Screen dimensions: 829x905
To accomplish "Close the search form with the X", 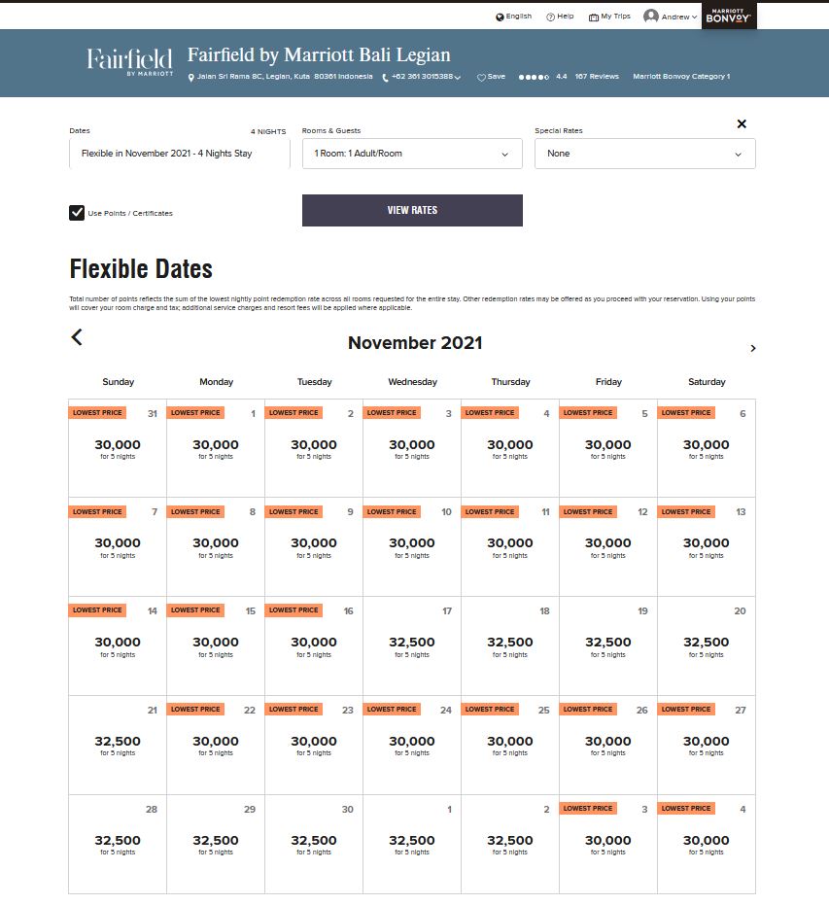I will pos(742,123).
